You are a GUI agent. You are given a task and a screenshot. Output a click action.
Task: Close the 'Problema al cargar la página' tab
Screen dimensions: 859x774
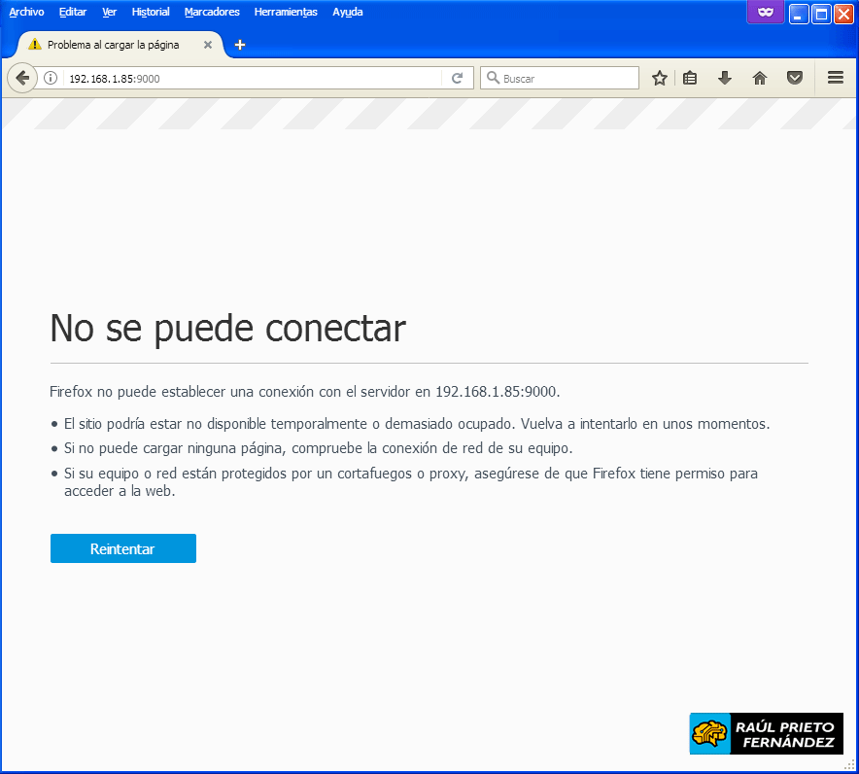coord(207,45)
